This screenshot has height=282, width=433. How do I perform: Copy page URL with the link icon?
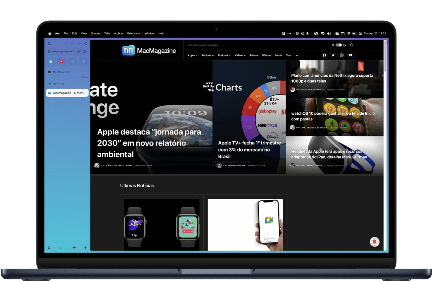(79, 52)
